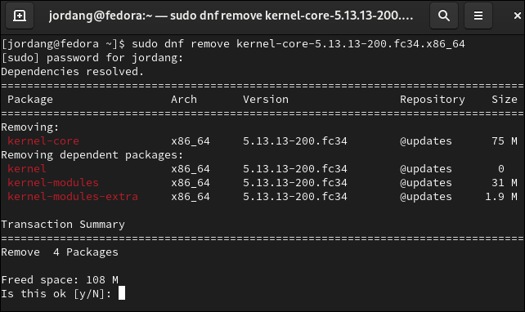Click 'Freed space: 108 M' line

pyautogui.click(x=60, y=280)
